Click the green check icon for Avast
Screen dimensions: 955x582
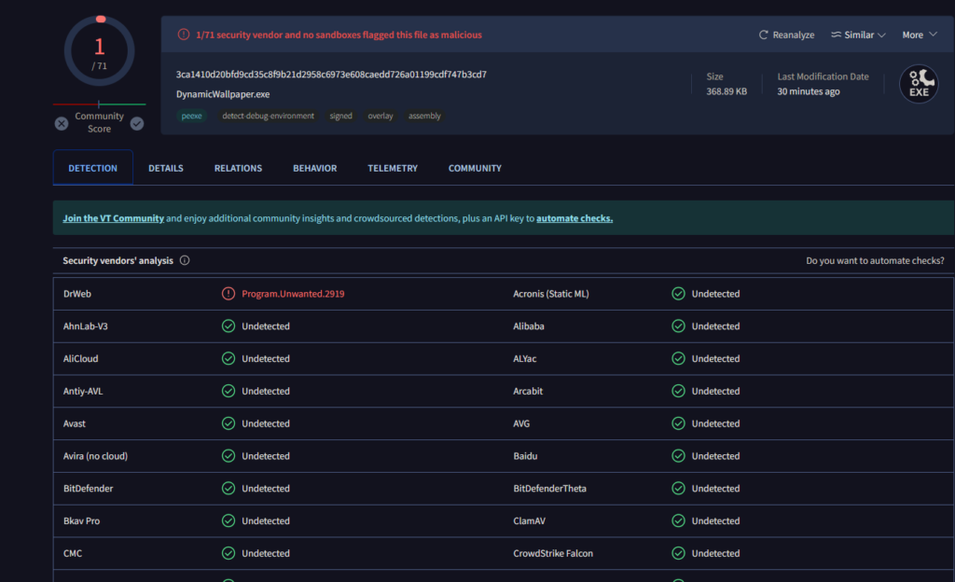point(228,423)
